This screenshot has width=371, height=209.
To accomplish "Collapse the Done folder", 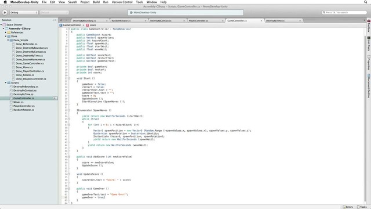I will point(6,36).
